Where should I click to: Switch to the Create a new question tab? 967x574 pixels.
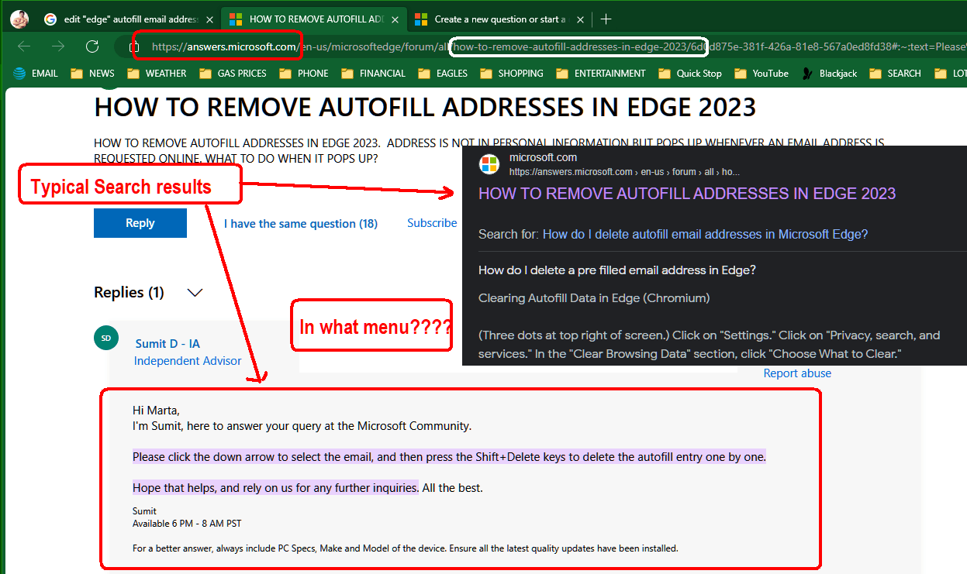pos(499,19)
